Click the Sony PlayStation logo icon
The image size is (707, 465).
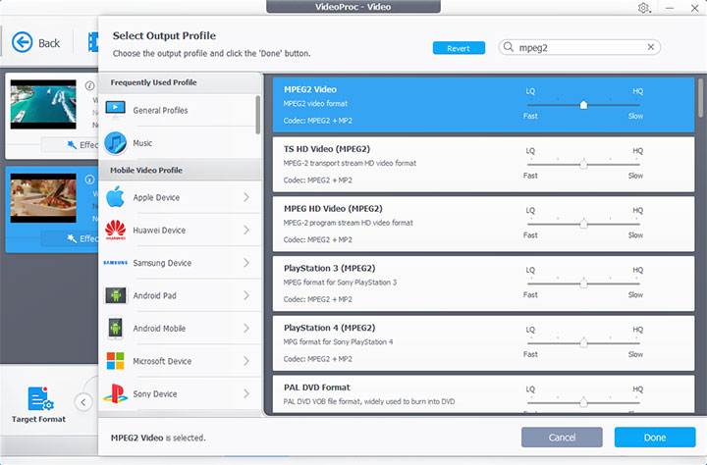pyautogui.click(x=116, y=393)
